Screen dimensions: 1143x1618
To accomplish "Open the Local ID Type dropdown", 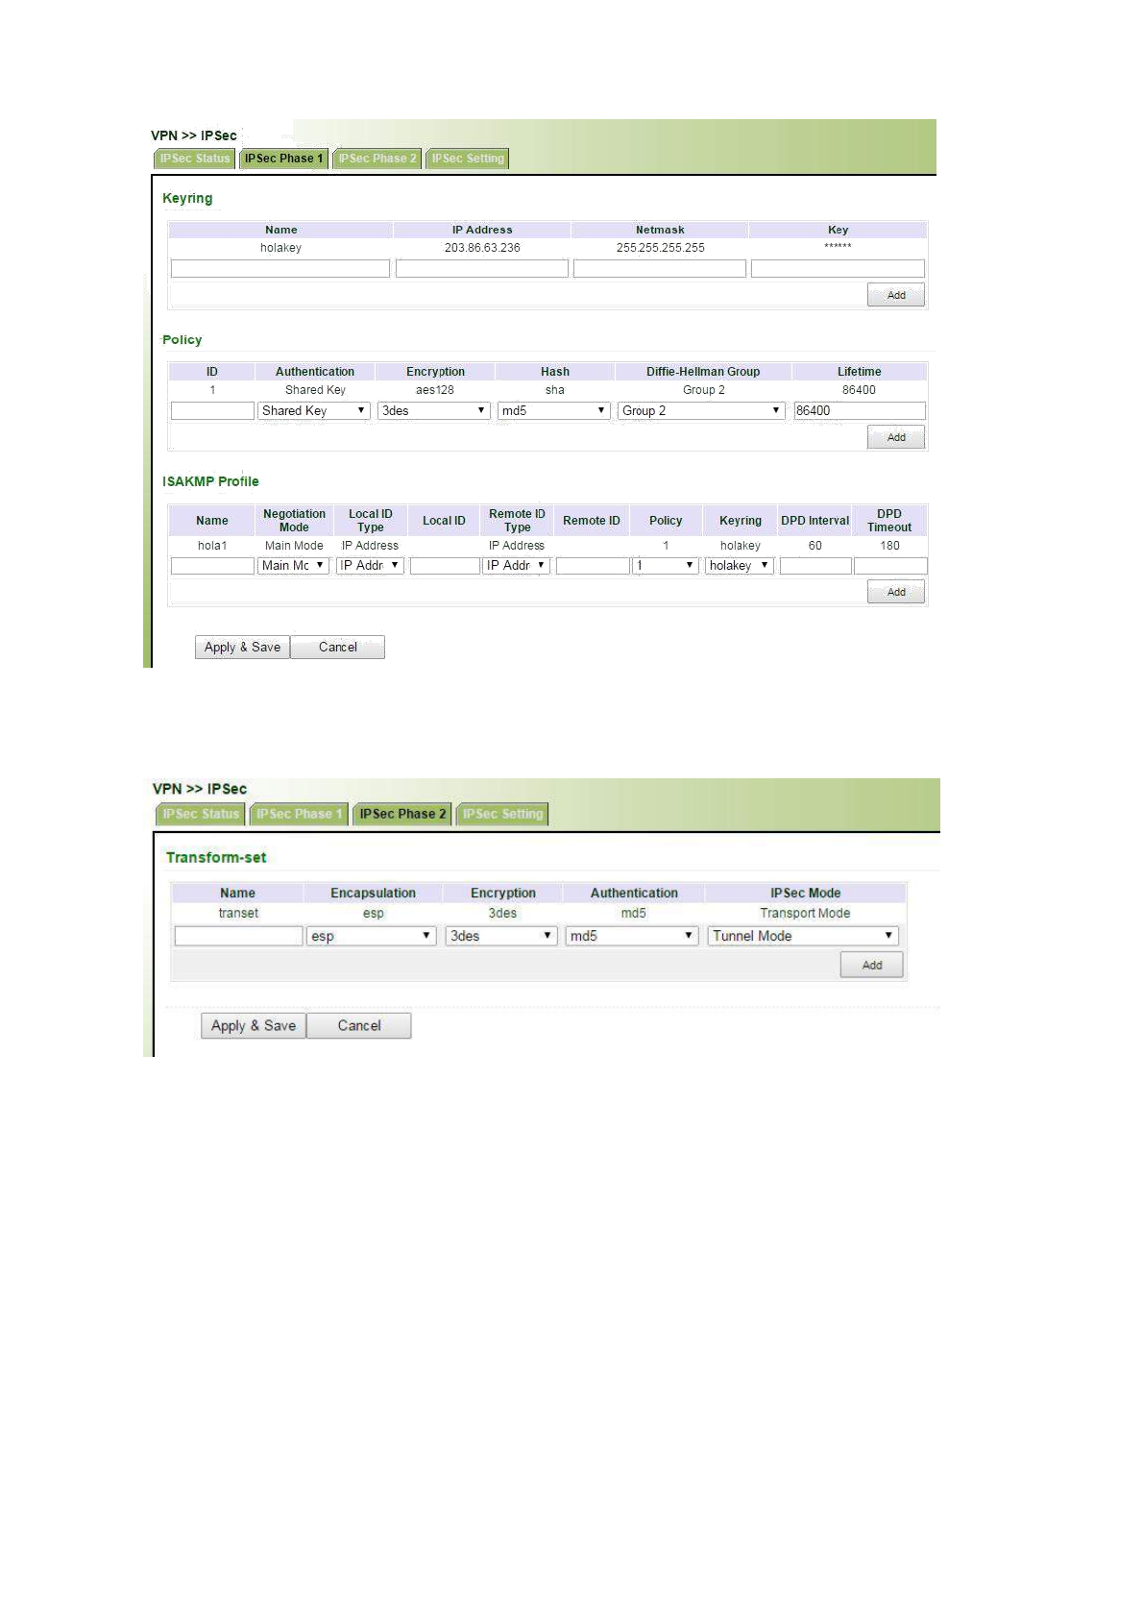I will coord(370,566).
